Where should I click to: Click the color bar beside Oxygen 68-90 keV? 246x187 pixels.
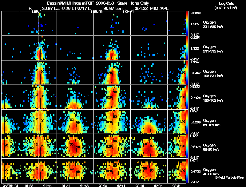(187, 146)
